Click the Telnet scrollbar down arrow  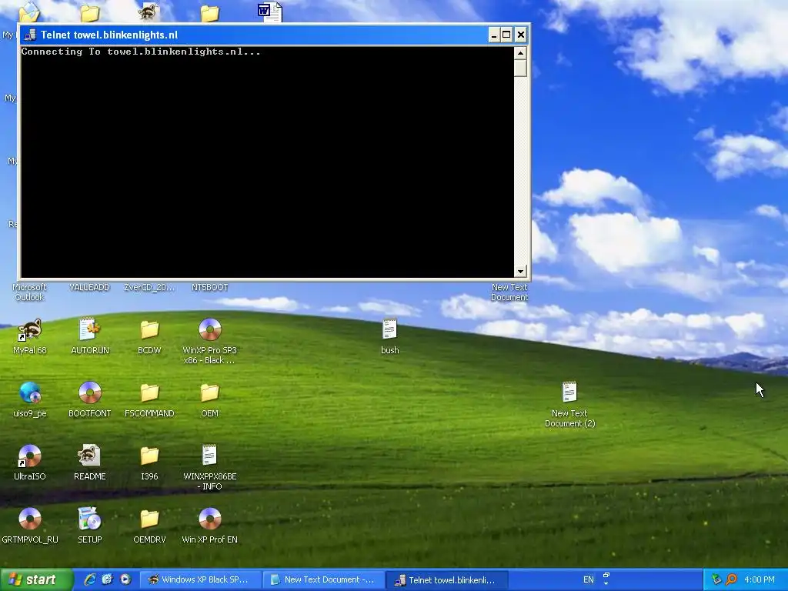pos(520,272)
